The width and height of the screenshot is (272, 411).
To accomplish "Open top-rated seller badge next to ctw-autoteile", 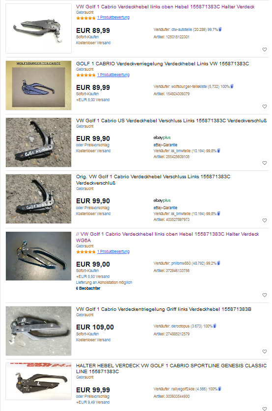I will click(x=220, y=29).
